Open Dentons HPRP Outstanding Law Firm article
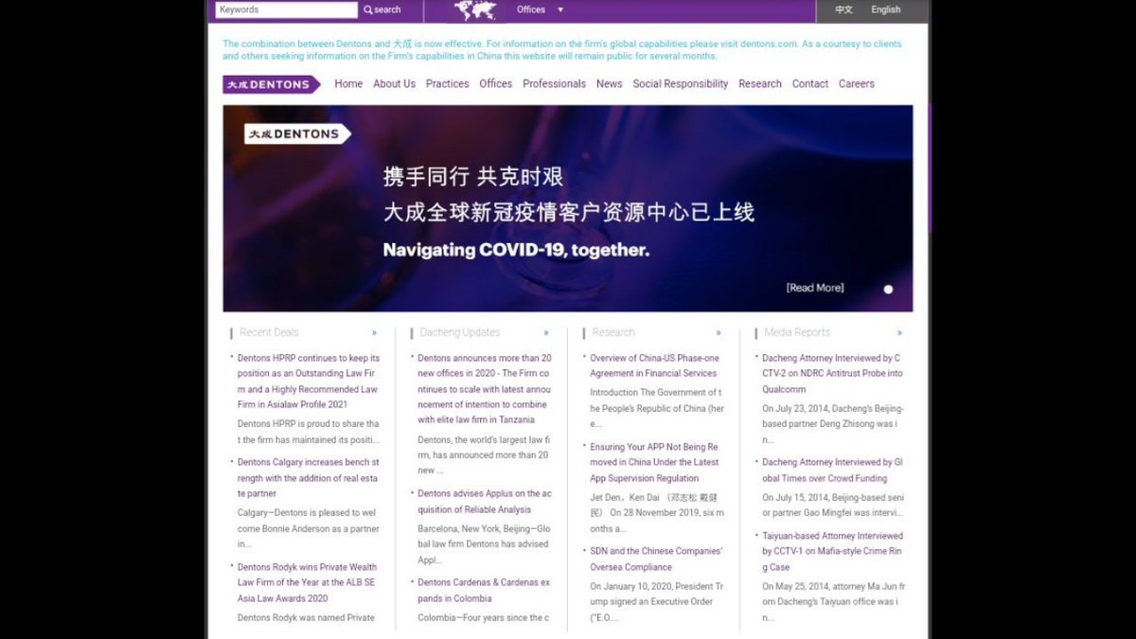Image resolution: width=1136 pixels, height=639 pixels. [309, 382]
